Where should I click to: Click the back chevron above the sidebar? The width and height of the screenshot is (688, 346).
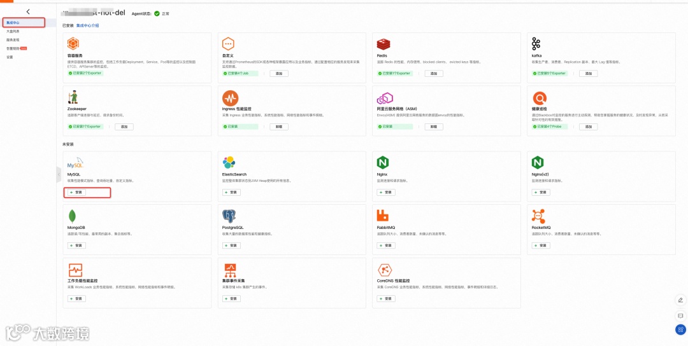[28, 12]
